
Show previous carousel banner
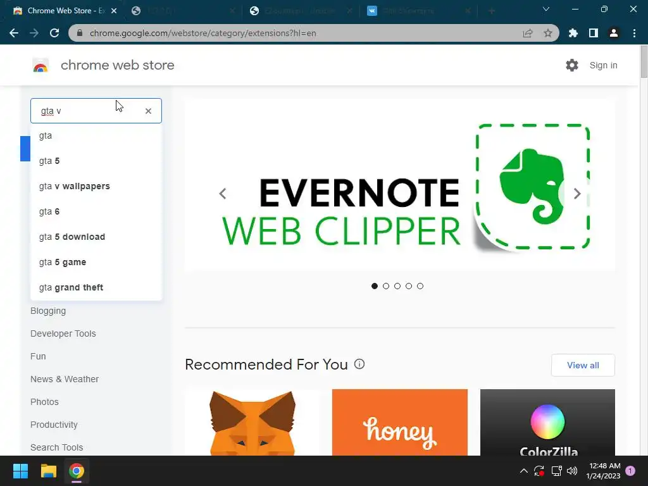click(223, 194)
